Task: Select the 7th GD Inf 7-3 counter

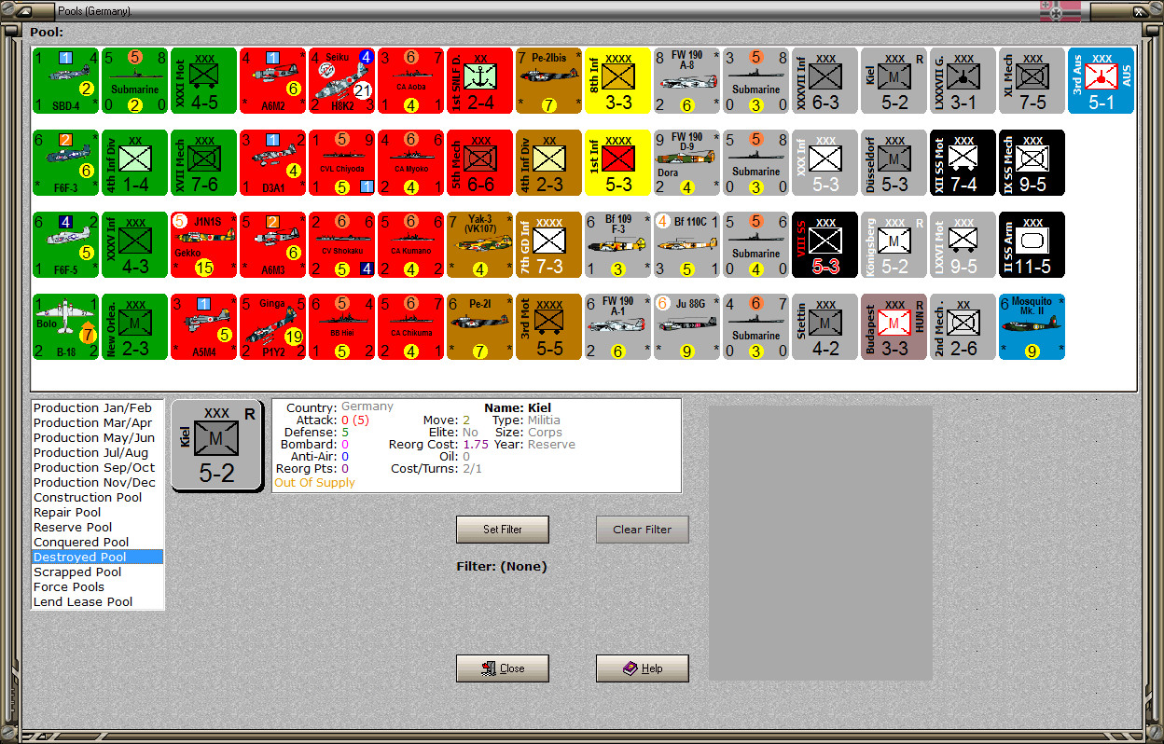Action: [548, 245]
